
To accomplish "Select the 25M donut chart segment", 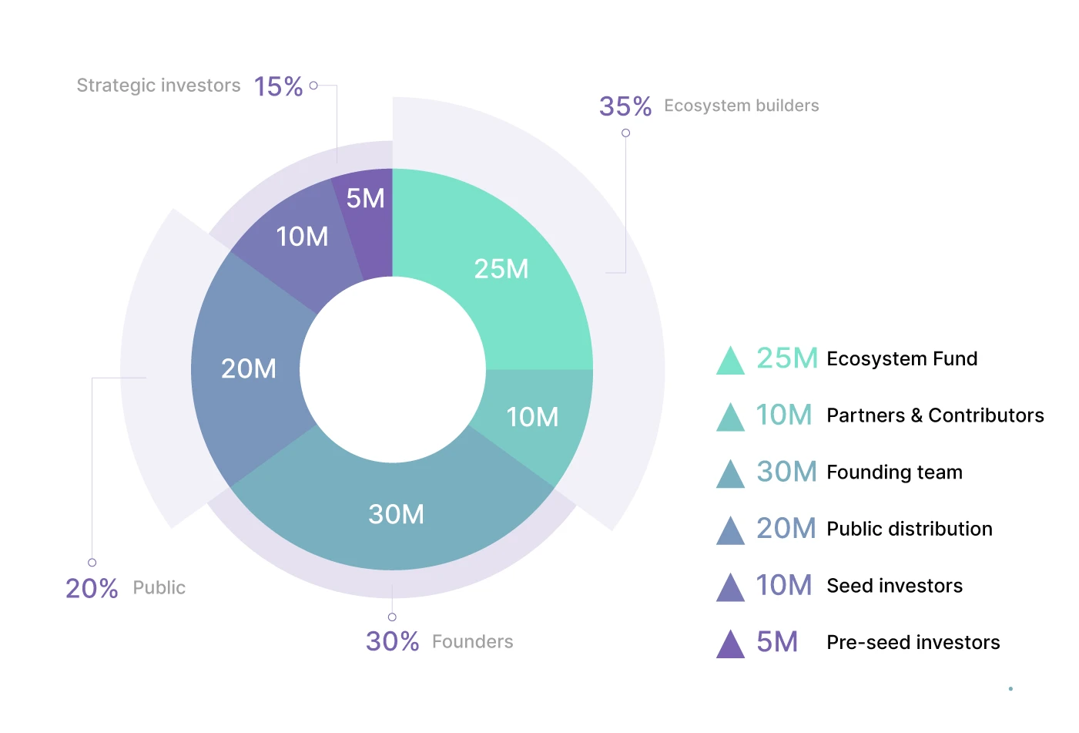I will click(x=501, y=269).
